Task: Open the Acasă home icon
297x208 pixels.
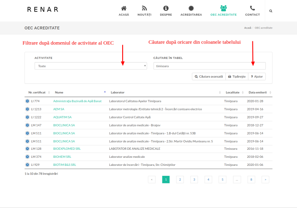Action: tap(124, 8)
